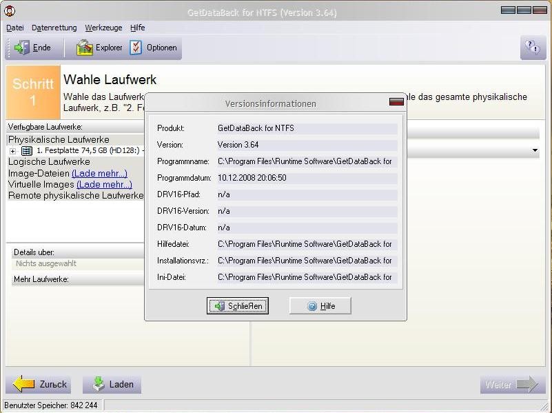Click the GetDataBack app icon in title bar

tap(10, 12)
